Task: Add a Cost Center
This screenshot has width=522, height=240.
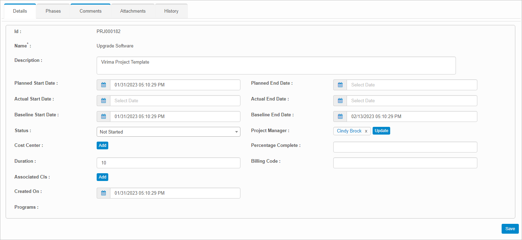Action: 102,145
